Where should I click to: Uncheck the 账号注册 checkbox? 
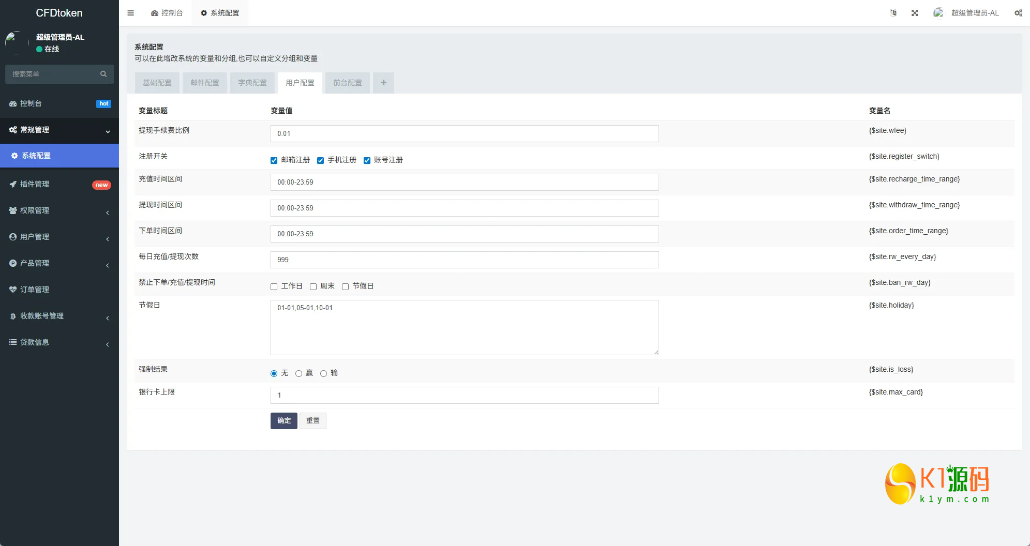(x=367, y=160)
